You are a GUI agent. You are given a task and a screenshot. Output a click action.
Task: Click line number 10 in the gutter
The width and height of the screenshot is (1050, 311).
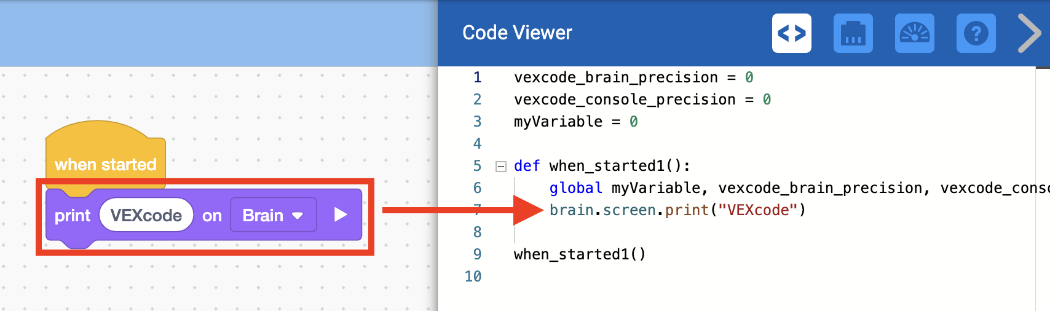473,277
